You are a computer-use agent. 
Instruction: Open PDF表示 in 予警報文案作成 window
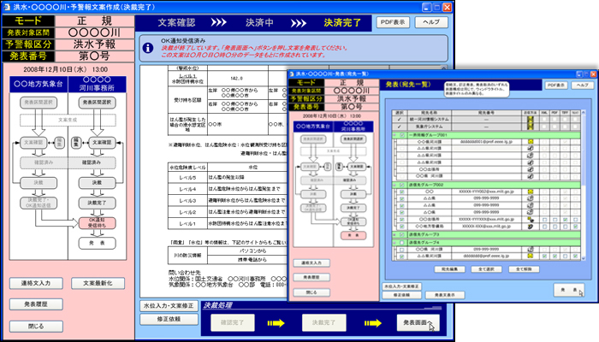click(393, 22)
